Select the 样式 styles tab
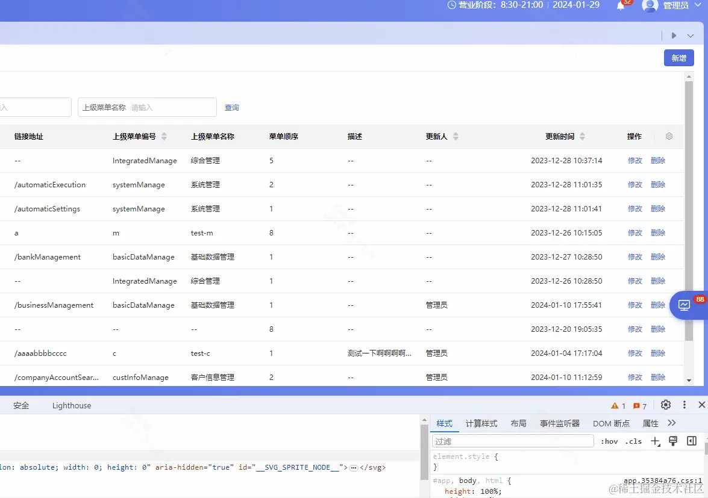The width and height of the screenshot is (708, 498). 444,423
